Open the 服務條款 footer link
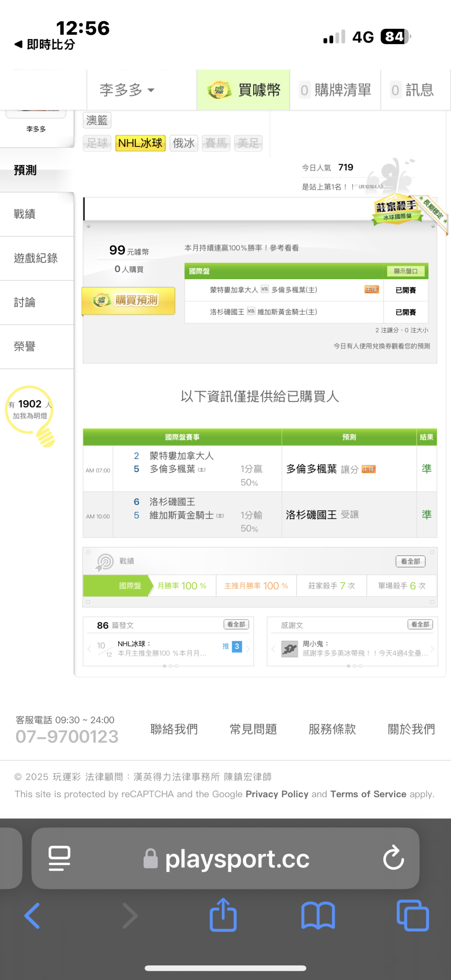This screenshot has height=980, width=451. 332,729
